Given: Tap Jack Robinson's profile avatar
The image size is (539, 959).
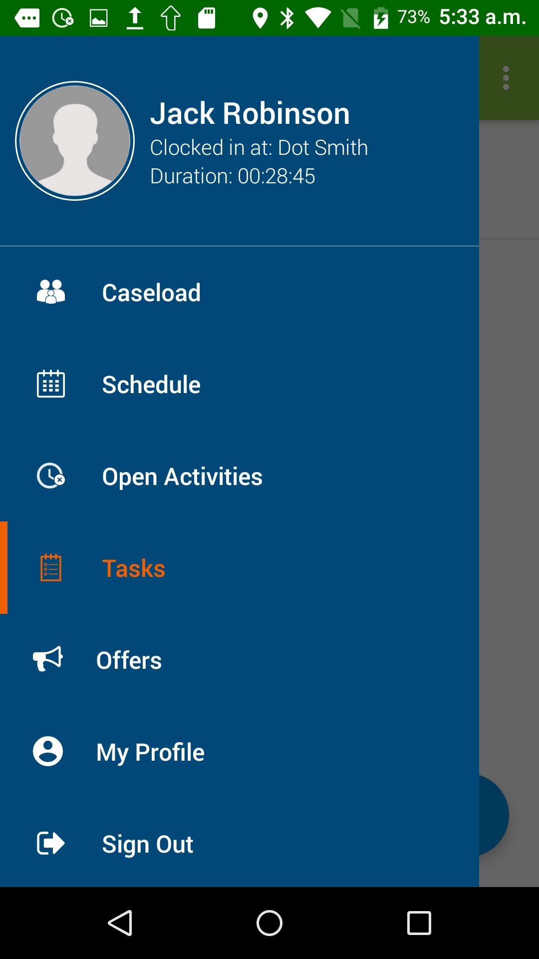Looking at the screenshot, I should (75, 141).
